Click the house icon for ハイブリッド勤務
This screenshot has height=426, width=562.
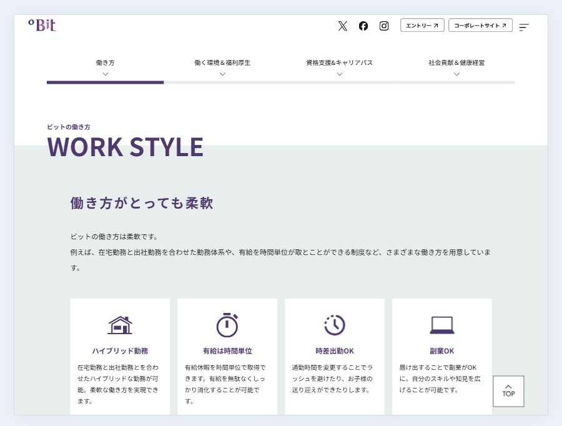click(120, 325)
